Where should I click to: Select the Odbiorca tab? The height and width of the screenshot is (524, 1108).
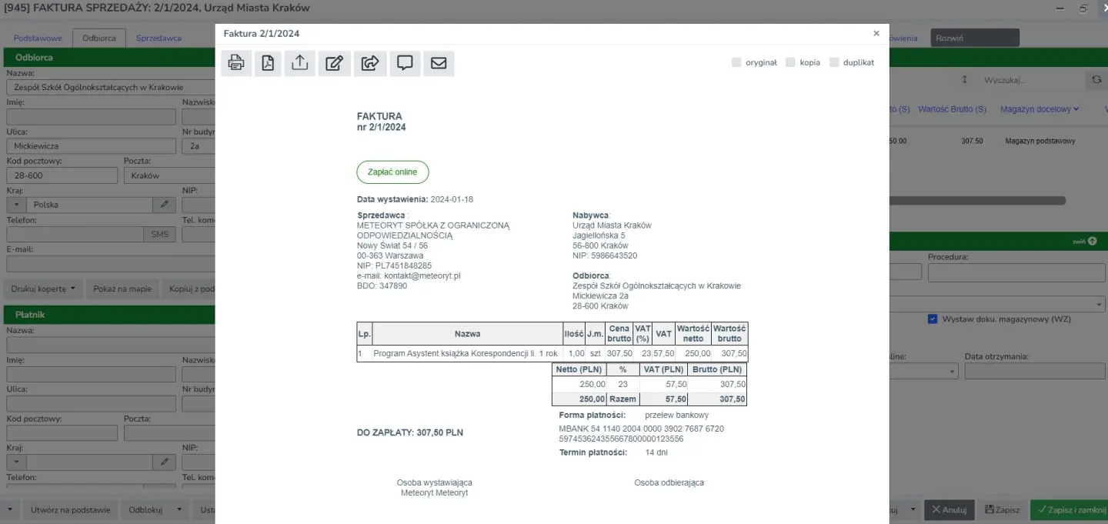tap(99, 38)
